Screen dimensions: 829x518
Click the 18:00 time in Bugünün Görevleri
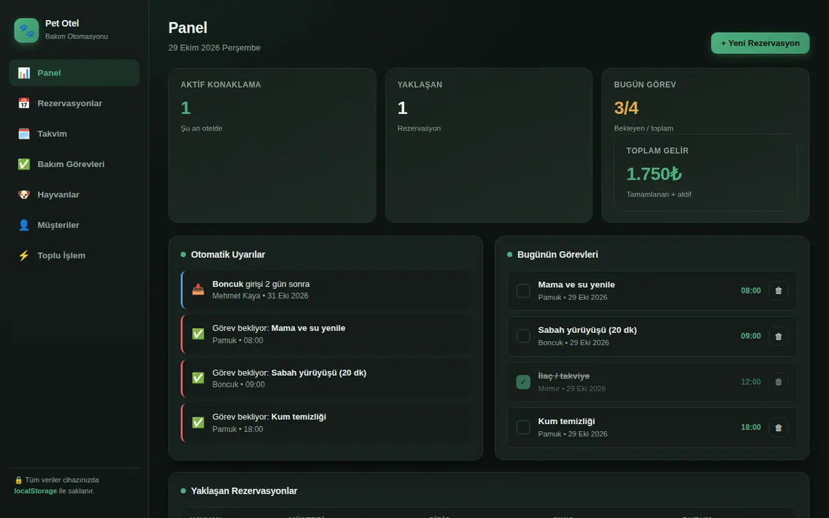point(751,428)
